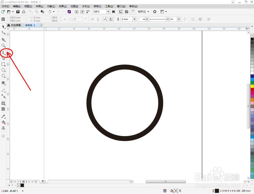Image resolution: width=254 pixels, height=194 pixels.
Task: Click the Export icon
Action: [x=82, y=12]
